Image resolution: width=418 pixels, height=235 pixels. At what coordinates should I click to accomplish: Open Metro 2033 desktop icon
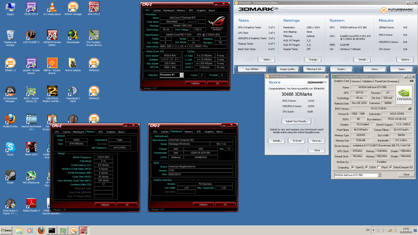pyautogui.click(x=31, y=149)
